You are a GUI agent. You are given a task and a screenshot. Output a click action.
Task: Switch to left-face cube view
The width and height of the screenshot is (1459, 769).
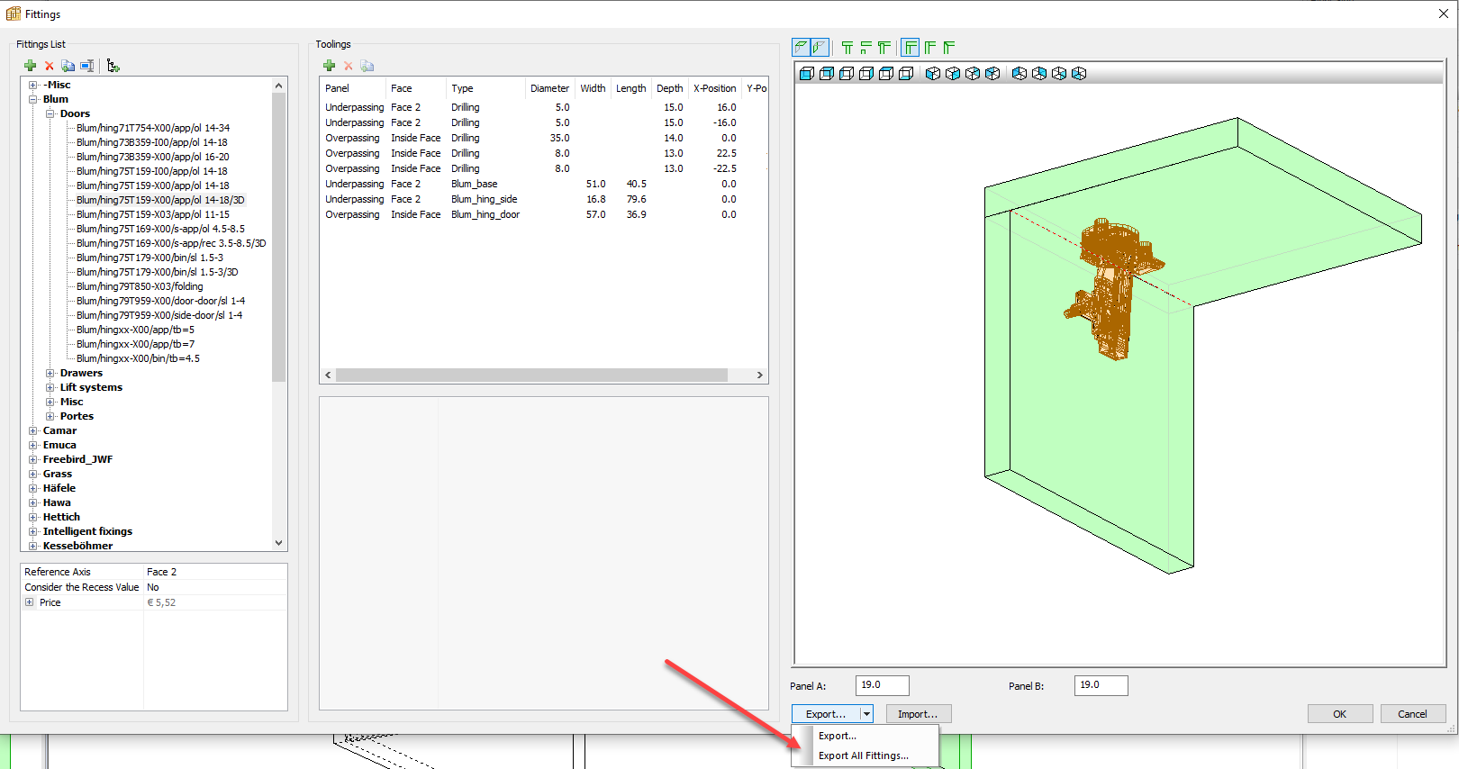(x=847, y=74)
